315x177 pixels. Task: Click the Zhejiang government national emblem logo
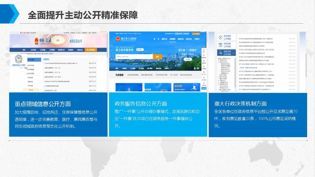pyautogui.click(x=118, y=39)
